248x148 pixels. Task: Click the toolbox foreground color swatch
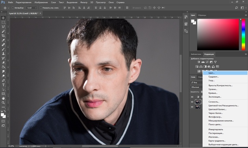(2, 115)
